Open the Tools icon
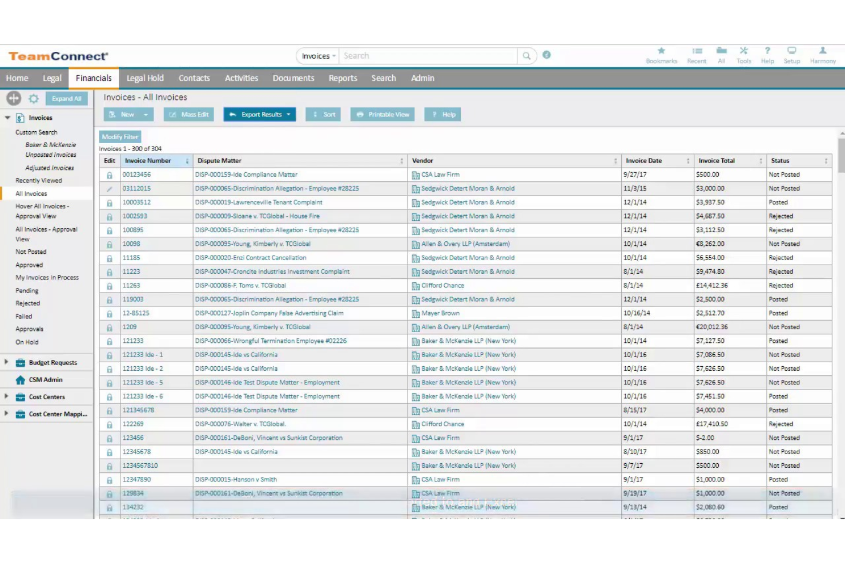 [x=743, y=51]
